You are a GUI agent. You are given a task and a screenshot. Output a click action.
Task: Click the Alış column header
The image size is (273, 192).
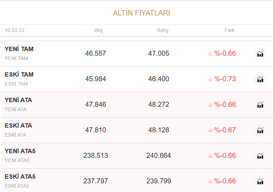pos(99,30)
